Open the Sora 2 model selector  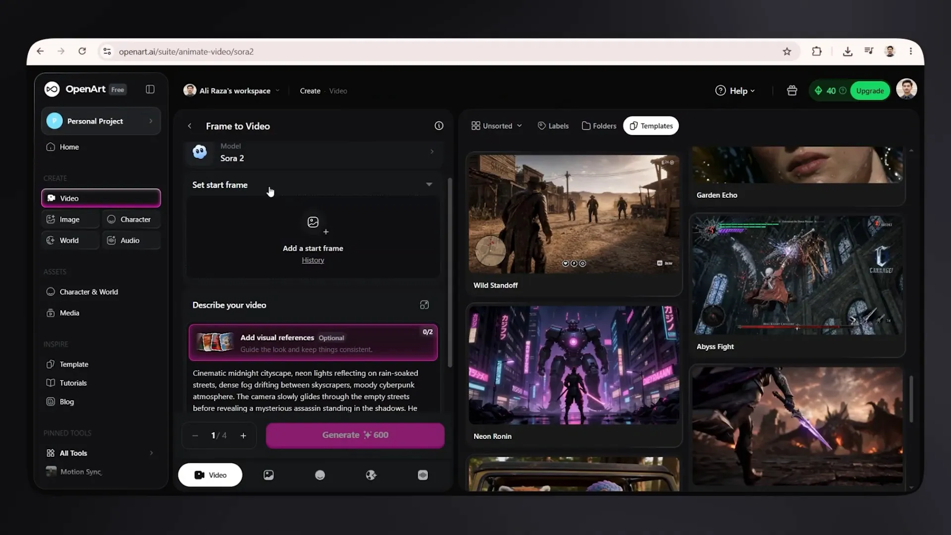click(314, 153)
